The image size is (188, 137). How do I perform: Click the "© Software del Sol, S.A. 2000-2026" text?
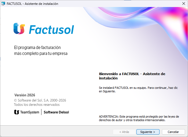click(x=40, y=100)
